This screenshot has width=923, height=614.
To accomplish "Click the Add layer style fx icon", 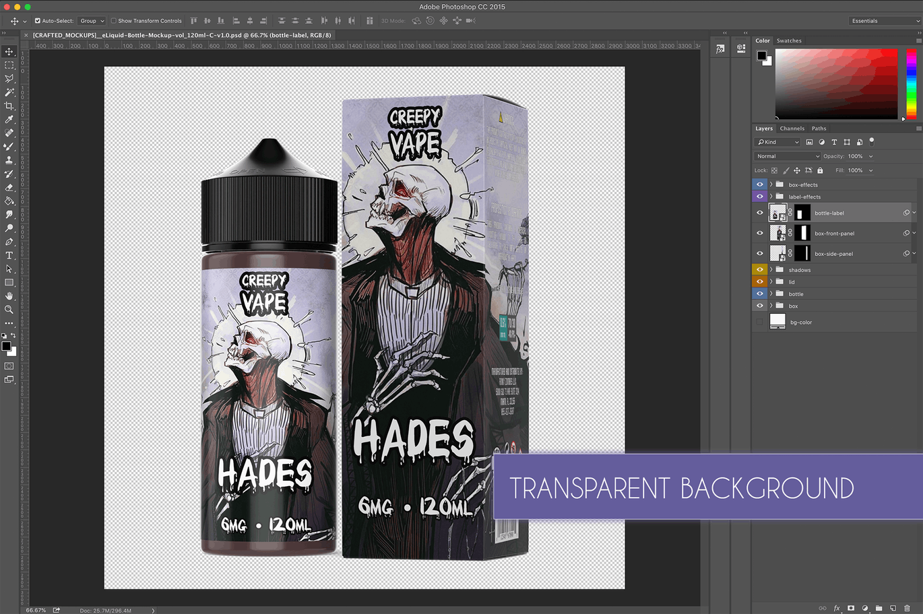I will [x=837, y=608].
